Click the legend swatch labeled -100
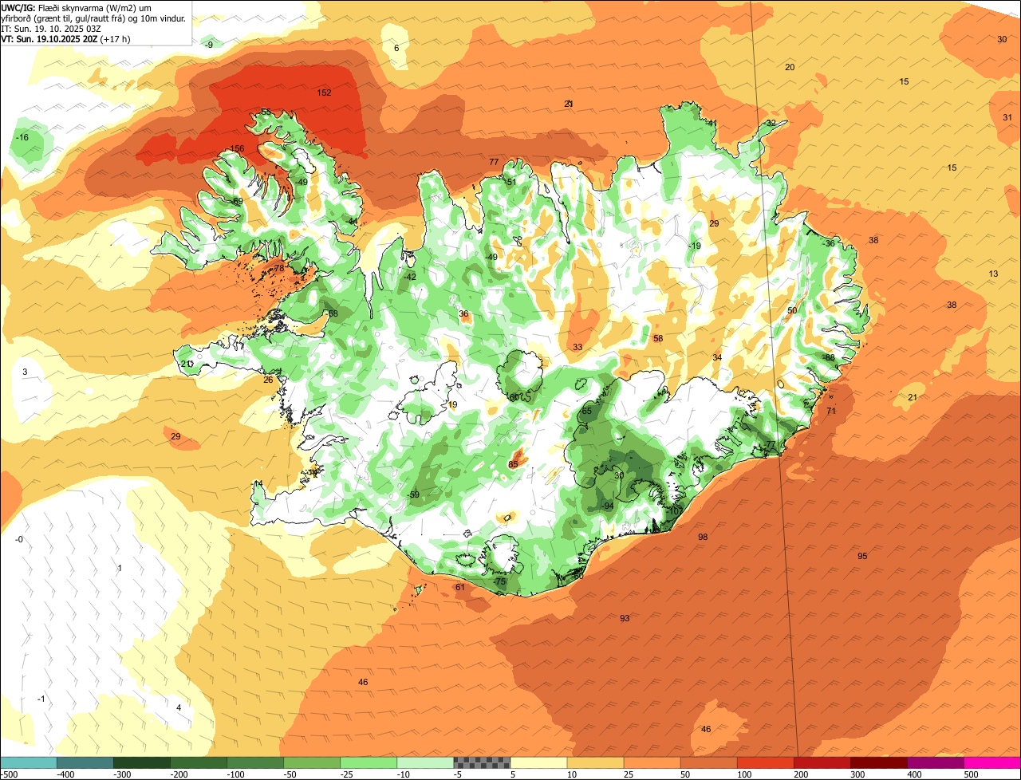1021x780 pixels. click(x=255, y=762)
